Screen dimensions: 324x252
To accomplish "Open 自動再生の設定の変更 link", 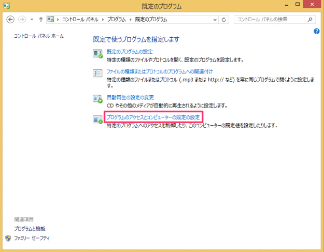I will point(130,97).
